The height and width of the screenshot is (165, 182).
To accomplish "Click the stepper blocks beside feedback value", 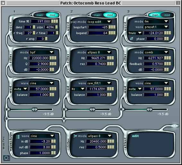I will [168, 64].
